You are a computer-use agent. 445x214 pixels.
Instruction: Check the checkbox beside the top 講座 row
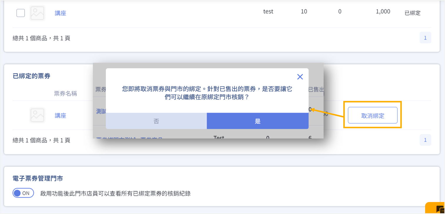click(21, 13)
